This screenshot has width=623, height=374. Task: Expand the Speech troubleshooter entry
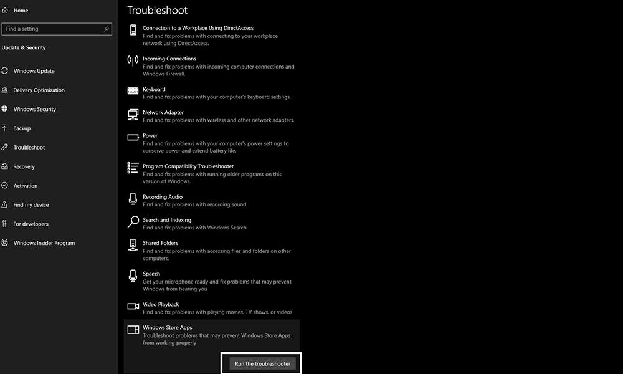click(211, 281)
